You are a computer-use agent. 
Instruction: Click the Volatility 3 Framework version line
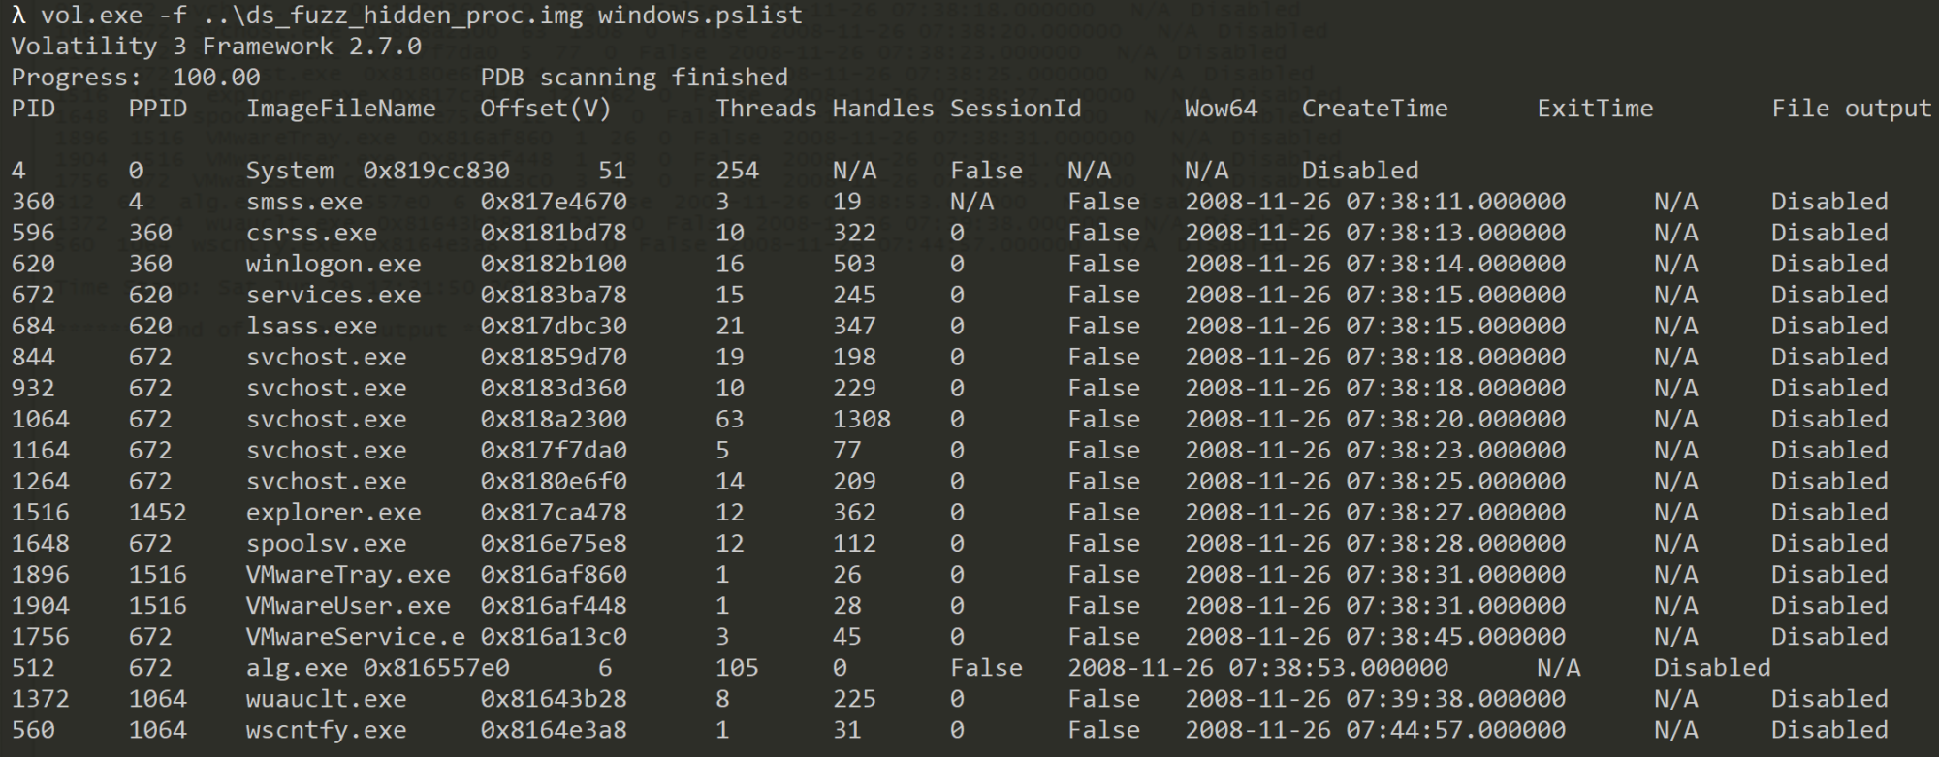point(216,47)
